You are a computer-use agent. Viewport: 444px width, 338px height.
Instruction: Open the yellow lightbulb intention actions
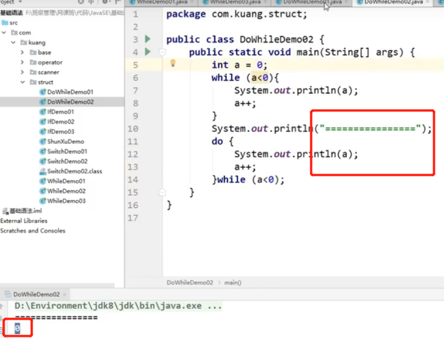[173, 63]
